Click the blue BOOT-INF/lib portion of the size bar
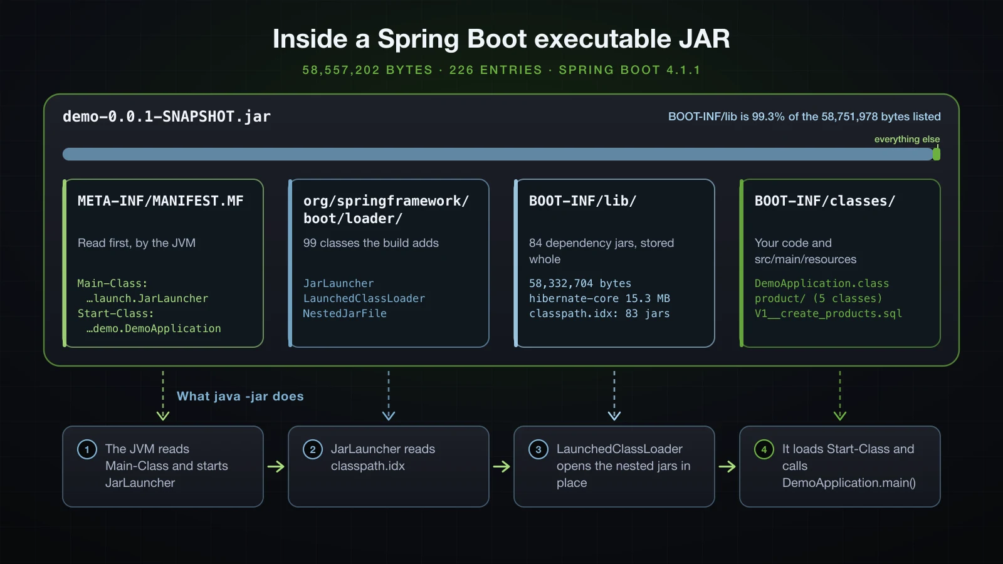Screen dimensions: 1003x564 pos(498,154)
